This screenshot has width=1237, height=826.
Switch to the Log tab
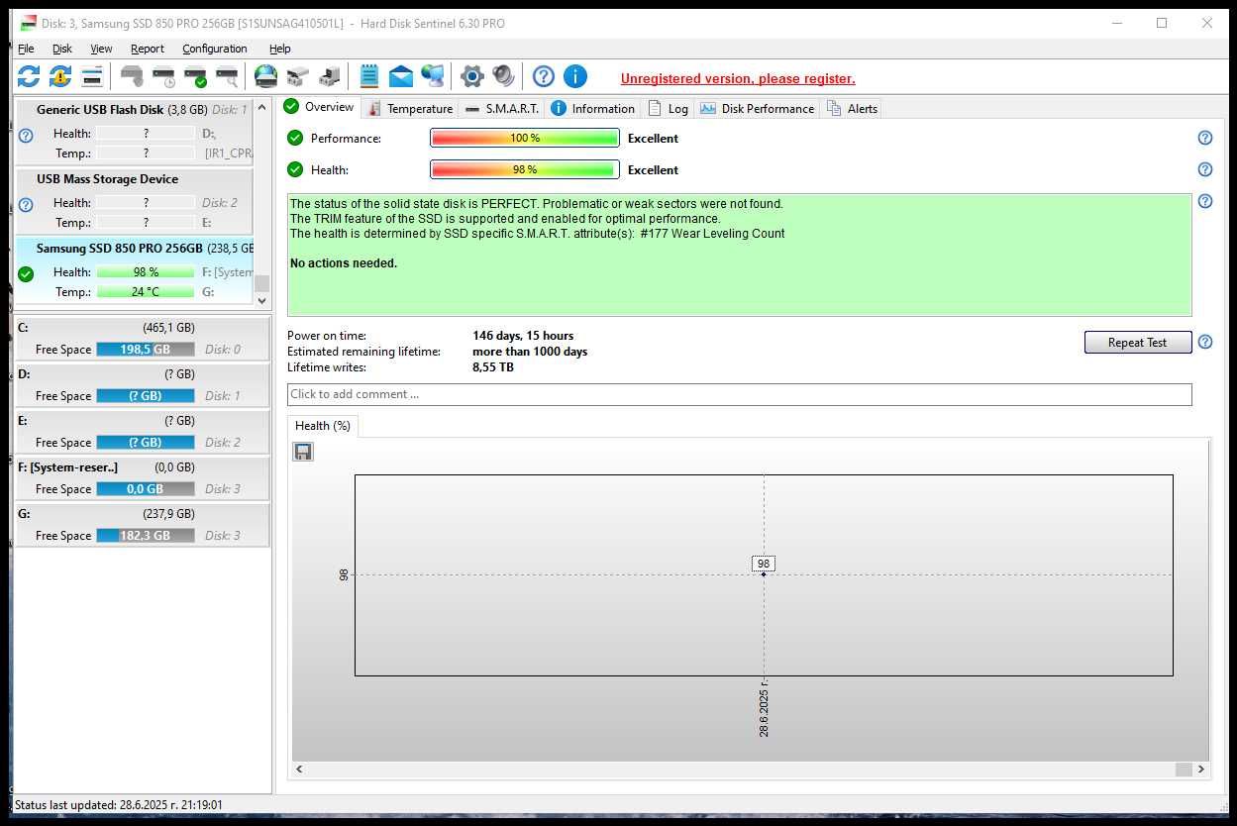coord(668,108)
